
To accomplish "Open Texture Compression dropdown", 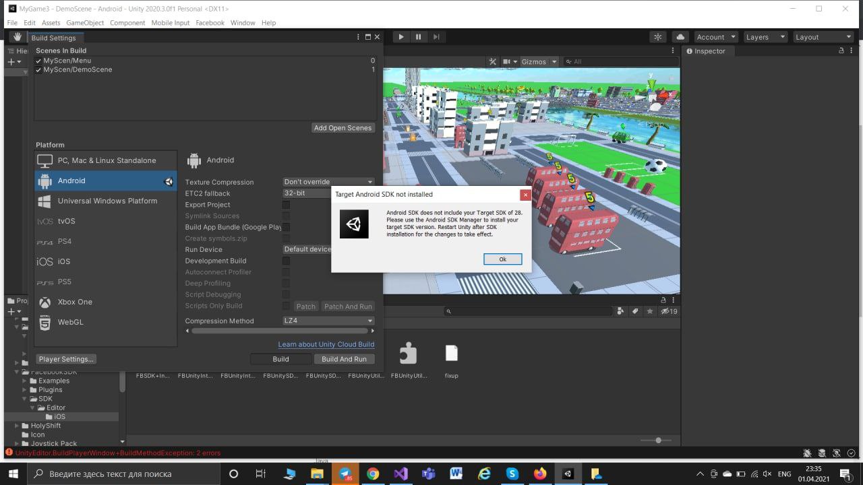I will (x=328, y=182).
